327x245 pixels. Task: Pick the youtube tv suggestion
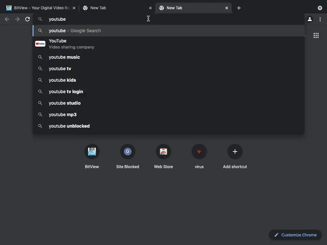169,69
